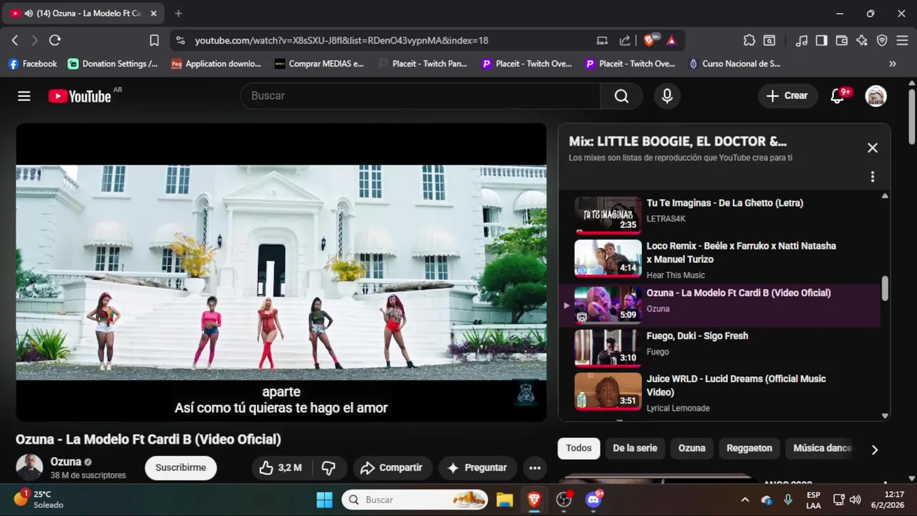Click the YouTube search magnifier button

(x=621, y=96)
